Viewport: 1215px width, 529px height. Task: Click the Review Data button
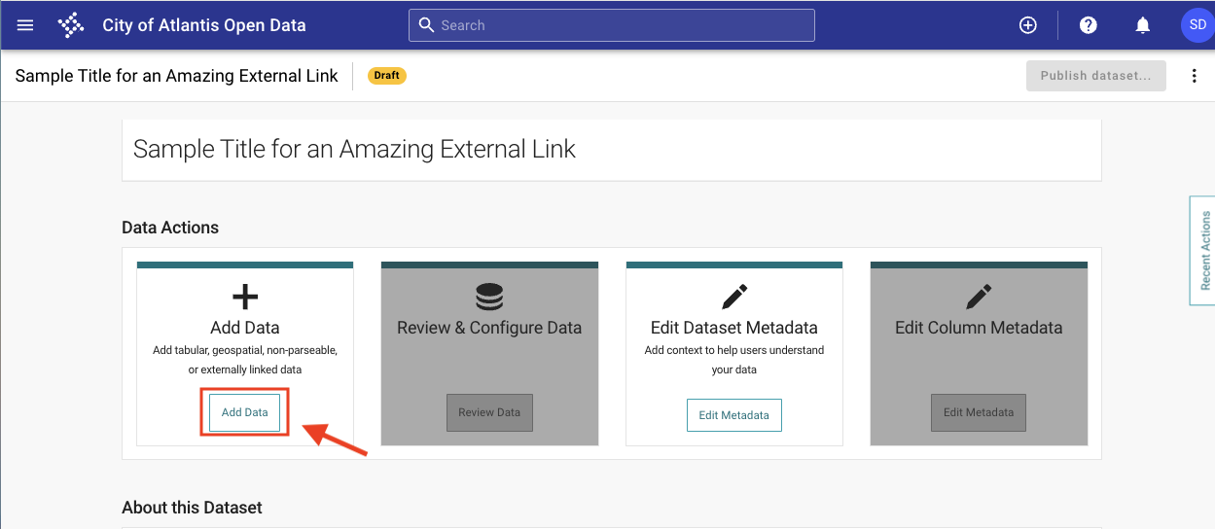click(x=489, y=412)
